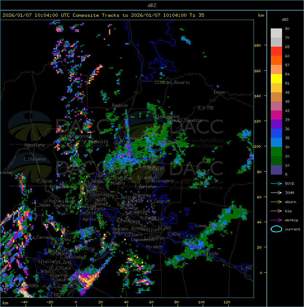Screen dimensions: 304x307
Task: Click the 'Villavicencio' map label
Action: tap(74, 136)
